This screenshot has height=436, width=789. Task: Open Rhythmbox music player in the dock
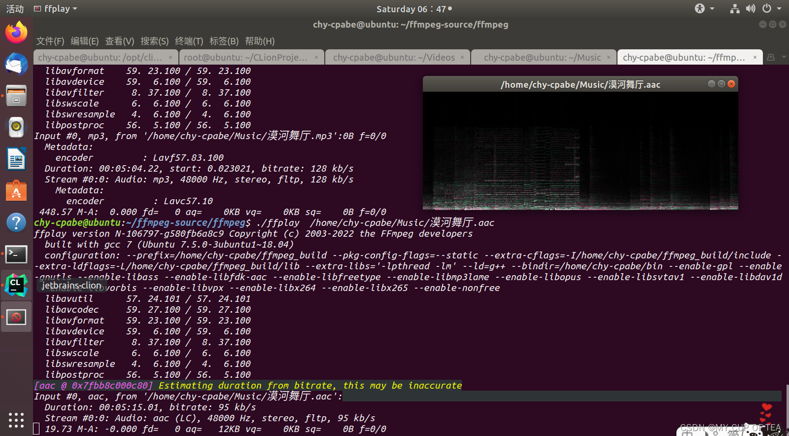[x=16, y=127]
